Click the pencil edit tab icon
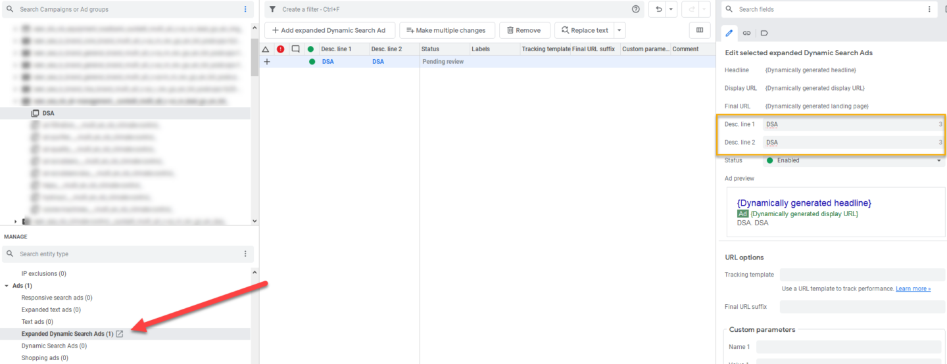The image size is (947, 364). click(729, 33)
